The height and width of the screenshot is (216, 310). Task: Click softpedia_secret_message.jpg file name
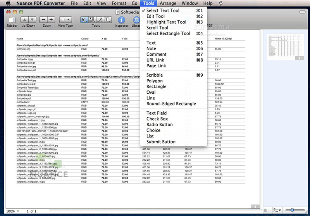(x=33, y=117)
